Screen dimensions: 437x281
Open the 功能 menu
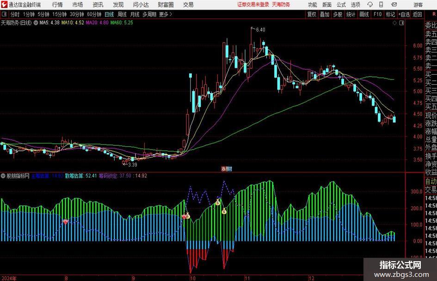pos(313,5)
